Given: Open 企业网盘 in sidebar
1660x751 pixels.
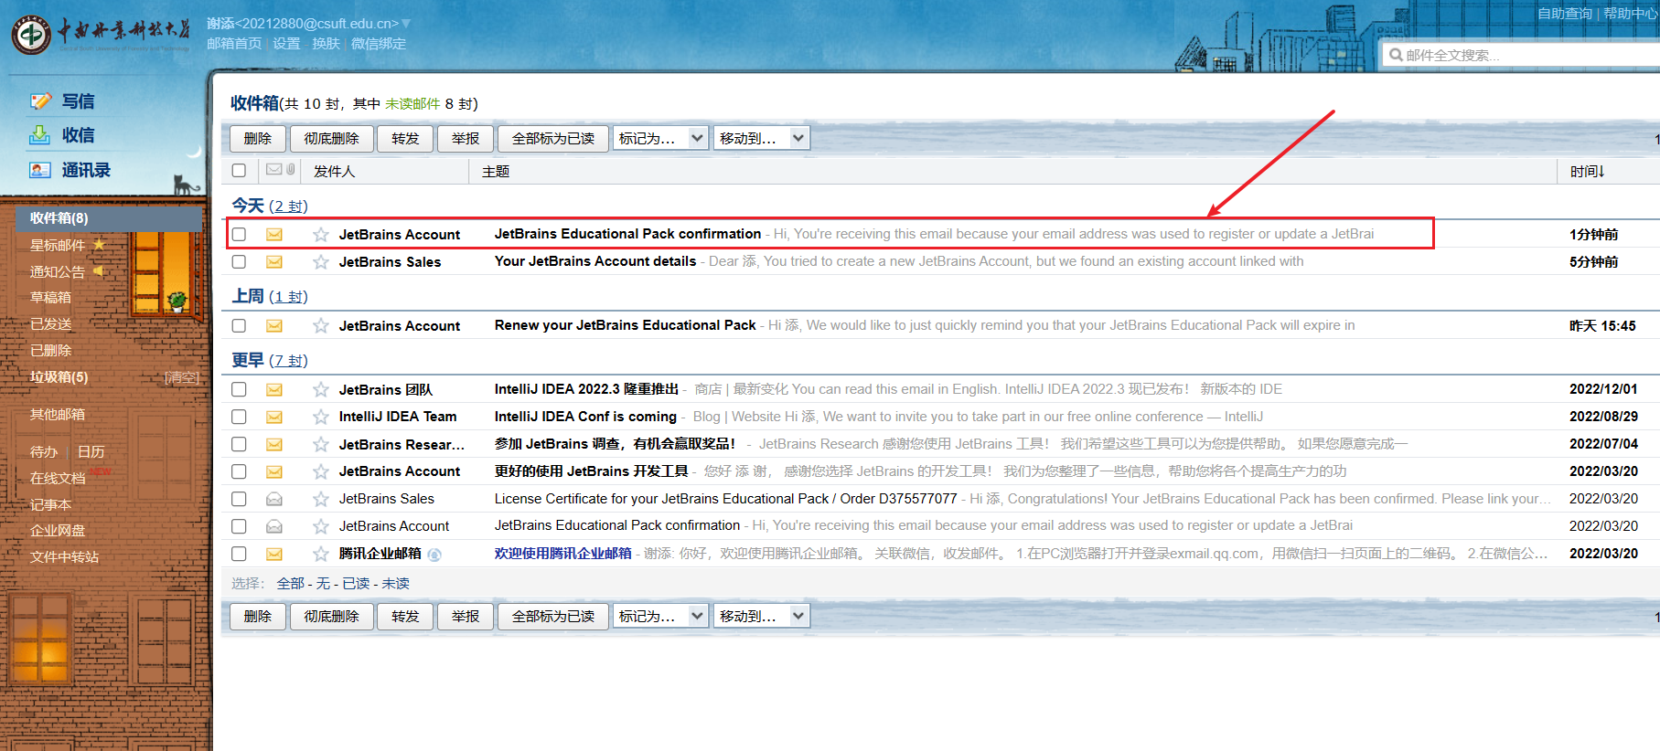Looking at the screenshot, I should [x=58, y=531].
